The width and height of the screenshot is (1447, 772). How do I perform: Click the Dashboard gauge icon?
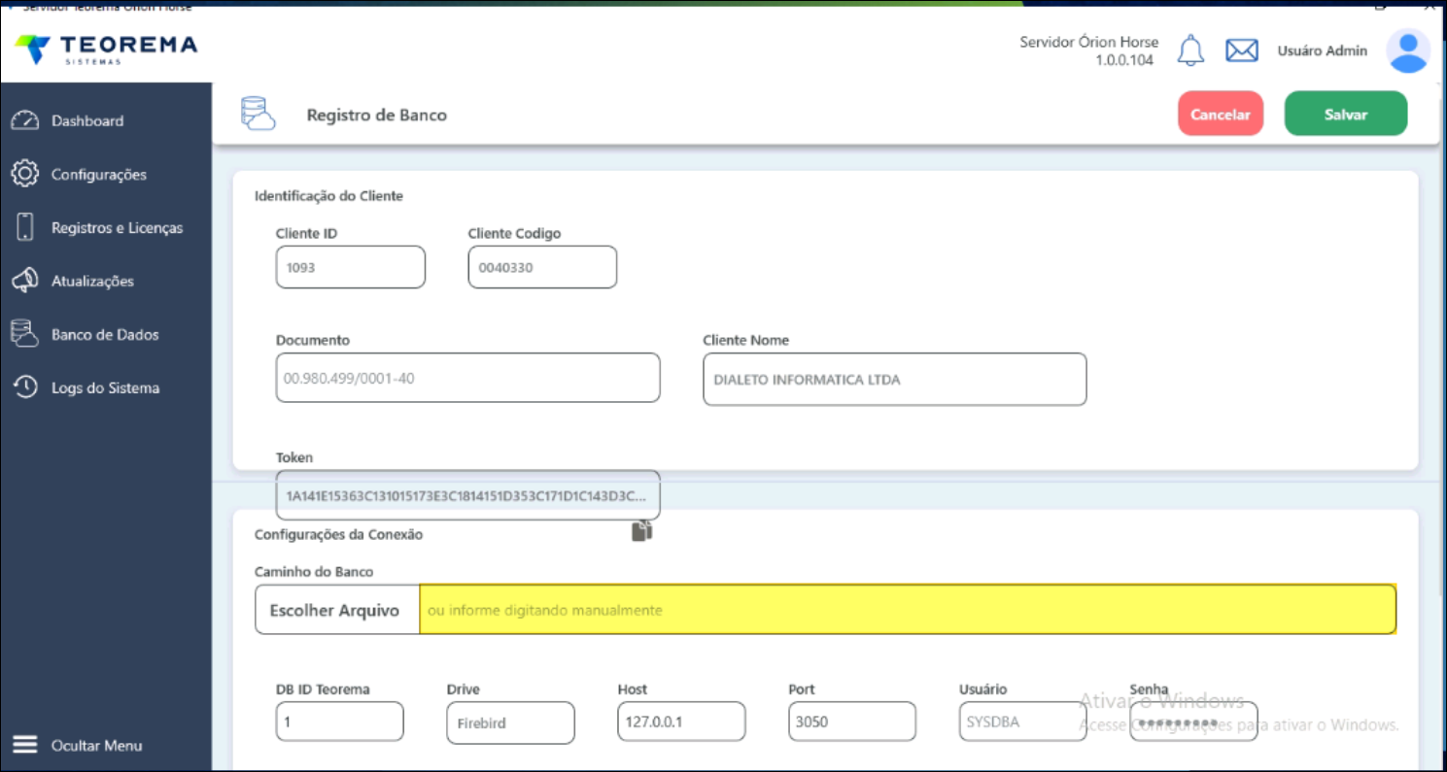(24, 120)
